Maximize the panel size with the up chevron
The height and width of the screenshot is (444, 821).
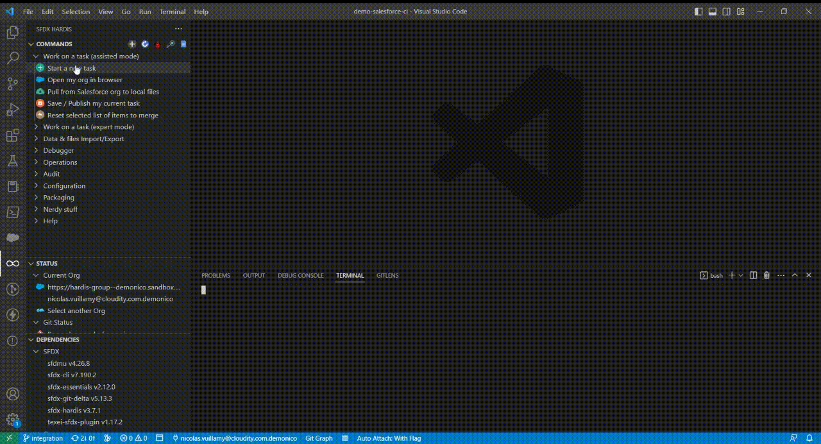[795, 275]
